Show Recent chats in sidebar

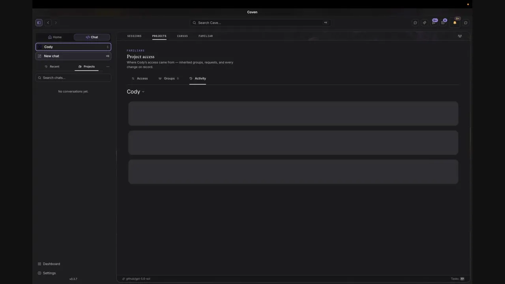(x=52, y=67)
